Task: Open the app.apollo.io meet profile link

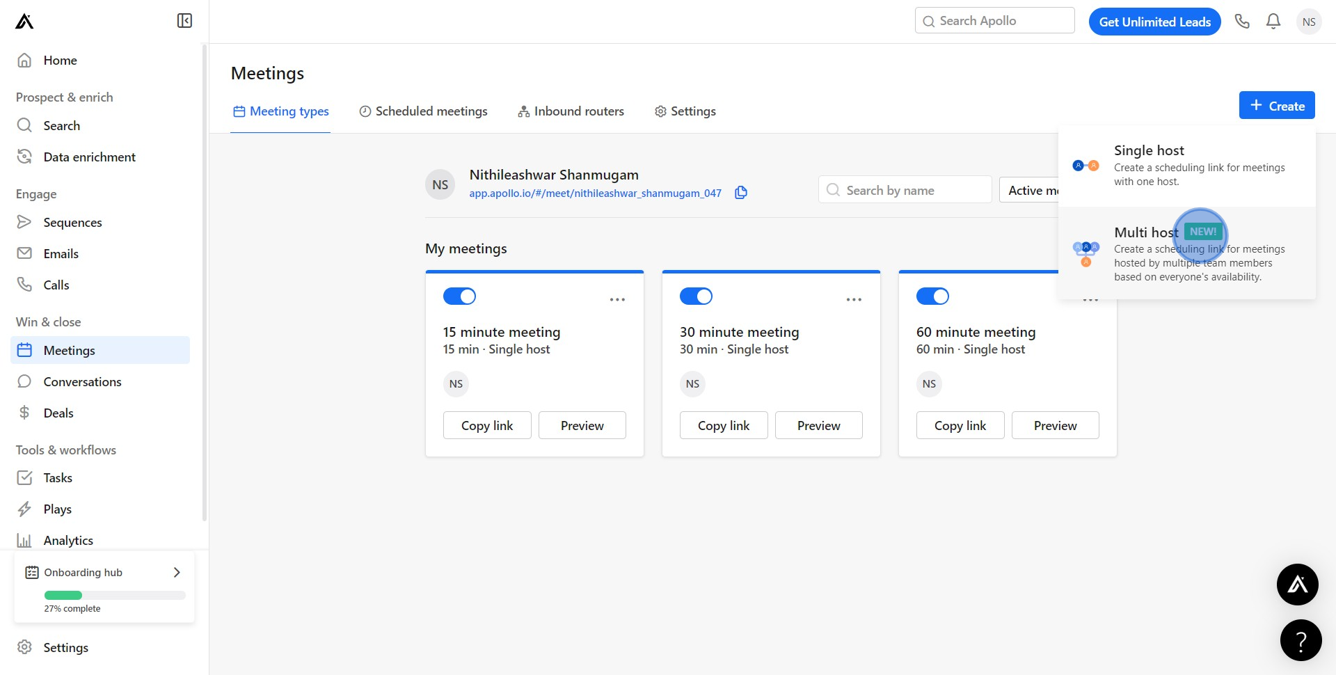Action: click(x=595, y=193)
